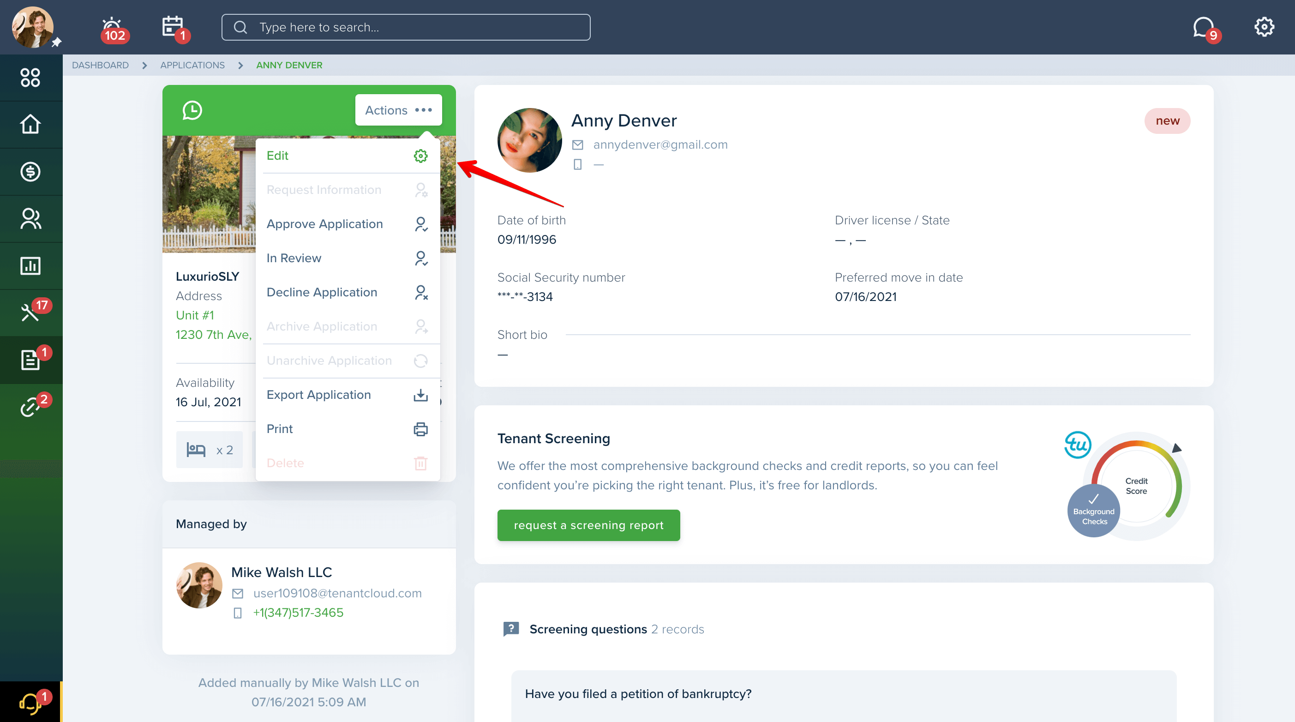Open the 1230 7th Ave address link
Image resolution: width=1295 pixels, height=722 pixels.
pyautogui.click(x=214, y=335)
